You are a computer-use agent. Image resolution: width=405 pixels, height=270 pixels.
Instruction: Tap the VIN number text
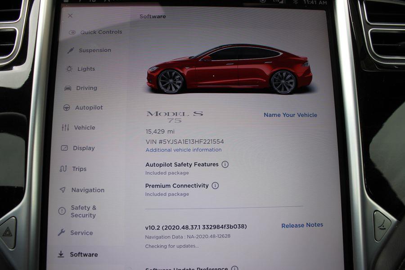click(184, 142)
